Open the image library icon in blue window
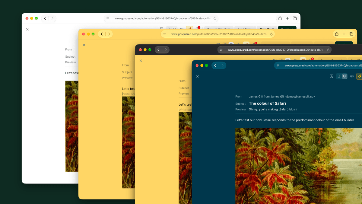The height and width of the screenshot is (204, 362). click(x=332, y=76)
